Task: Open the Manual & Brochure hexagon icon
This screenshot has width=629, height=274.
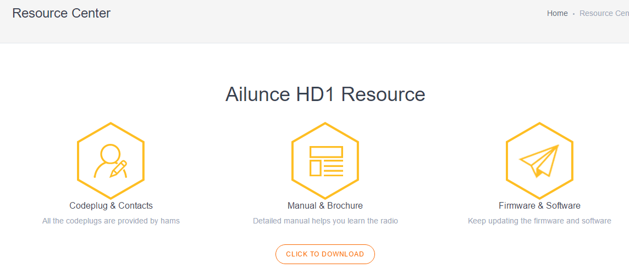Action: [x=325, y=160]
